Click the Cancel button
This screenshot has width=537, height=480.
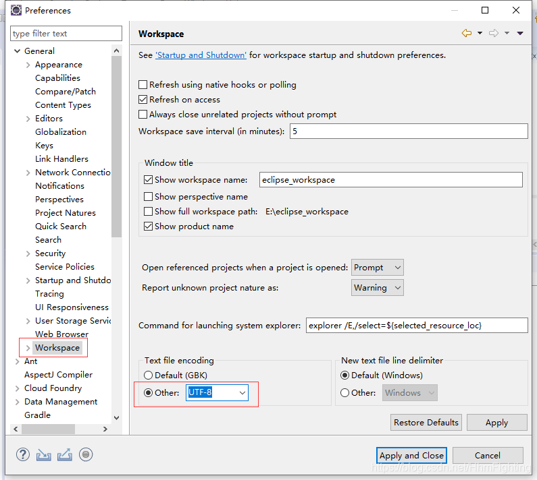(x=488, y=455)
